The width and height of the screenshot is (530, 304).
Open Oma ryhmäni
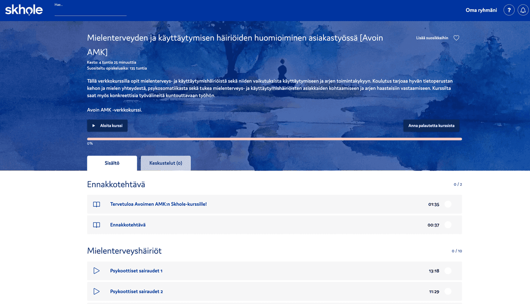pyautogui.click(x=481, y=10)
